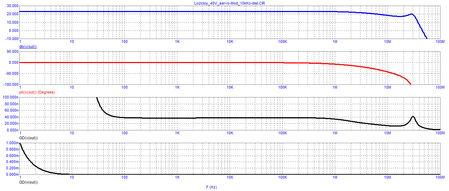
Task: Click 100M frequency tick under db(v(out)) plot
Action: pos(439,42)
